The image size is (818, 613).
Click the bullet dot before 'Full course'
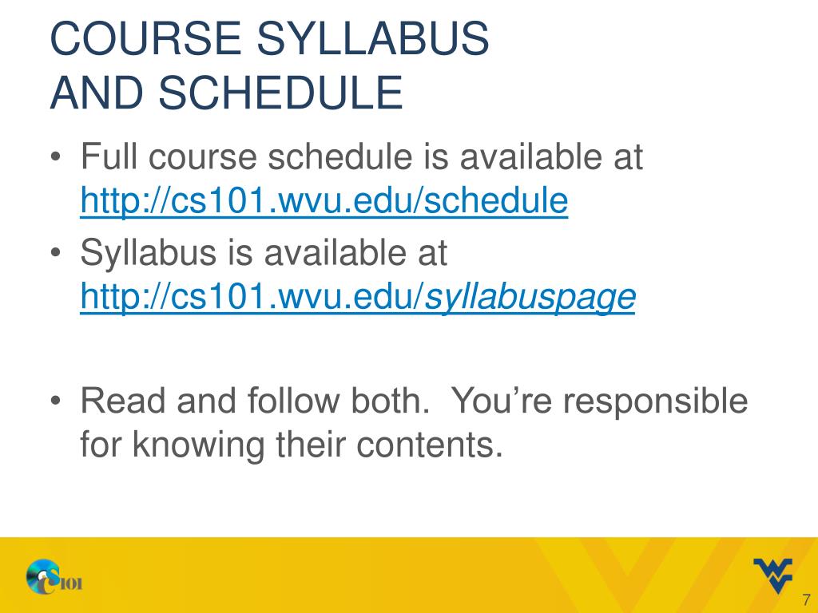pos(56,157)
